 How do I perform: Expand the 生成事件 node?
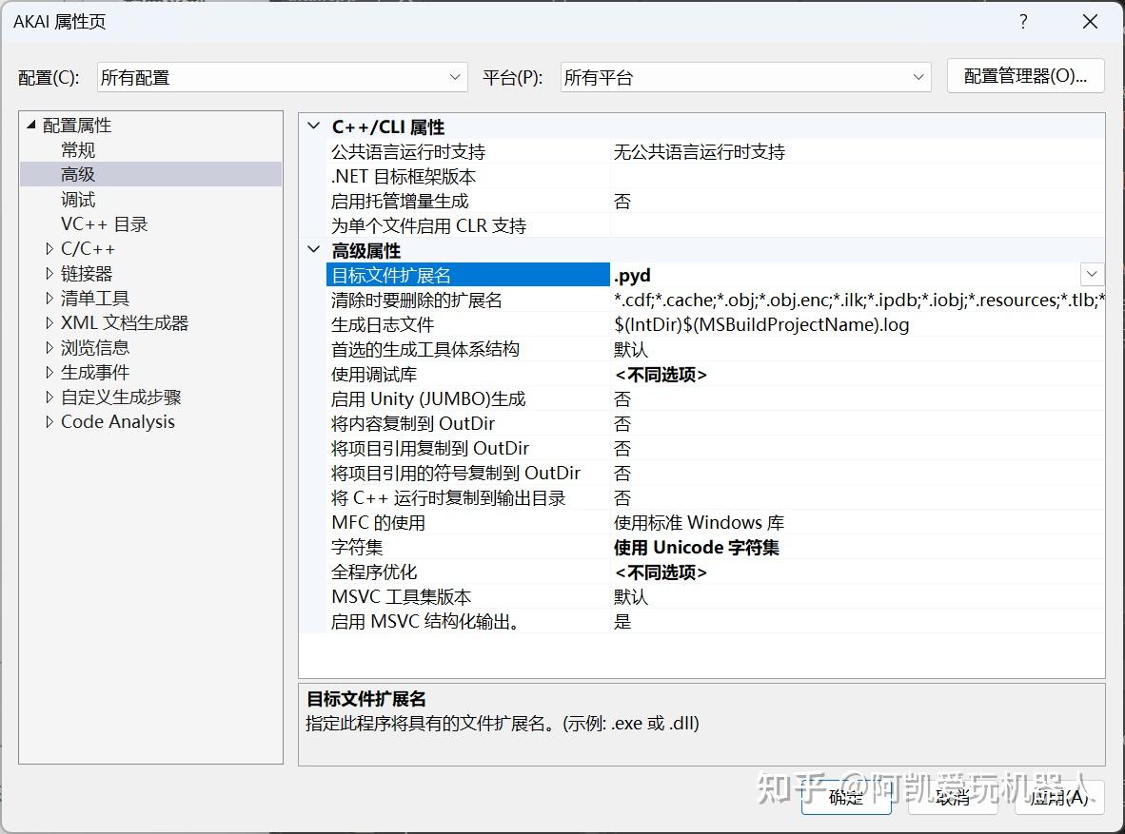pyautogui.click(x=49, y=372)
